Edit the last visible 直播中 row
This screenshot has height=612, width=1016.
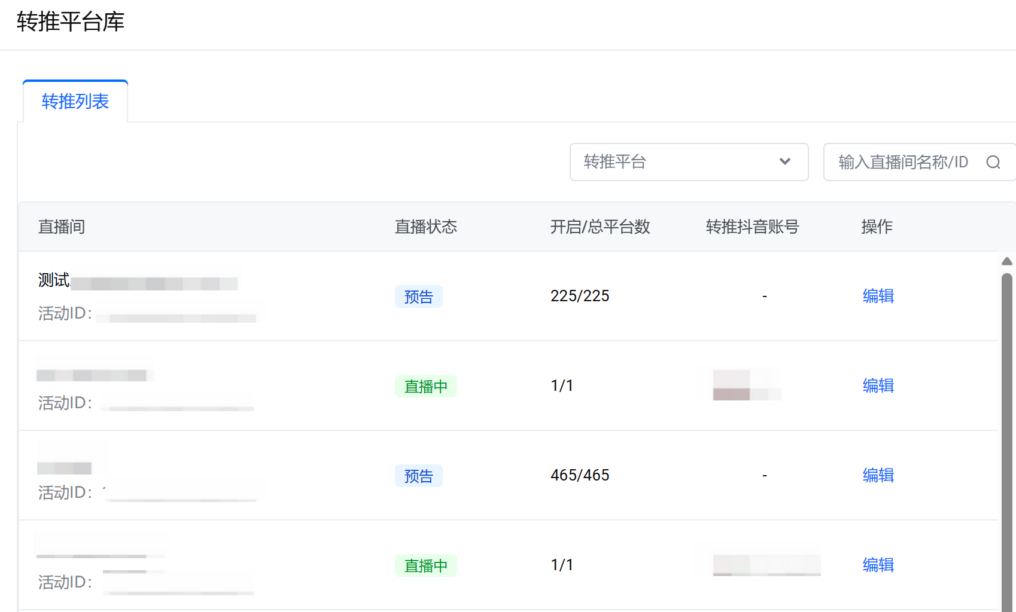(x=878, y=565)
